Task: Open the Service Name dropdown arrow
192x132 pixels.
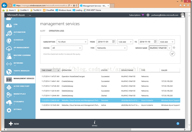Action: point(170,48)
